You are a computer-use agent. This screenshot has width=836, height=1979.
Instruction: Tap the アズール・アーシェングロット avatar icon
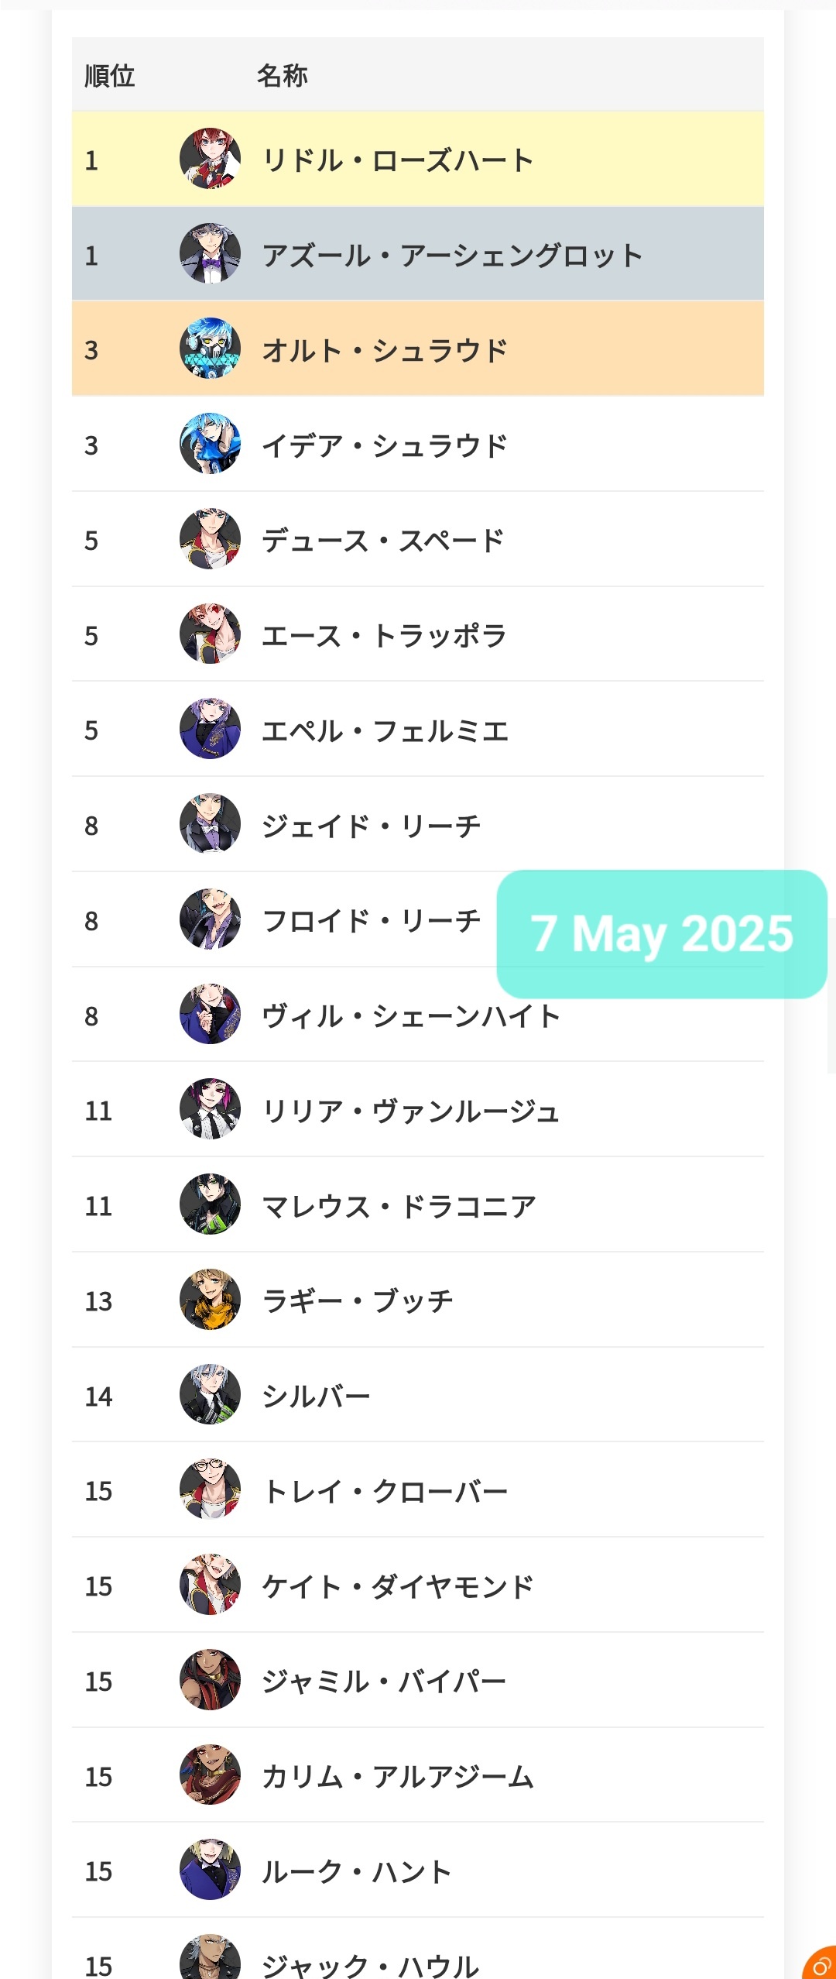210,254
